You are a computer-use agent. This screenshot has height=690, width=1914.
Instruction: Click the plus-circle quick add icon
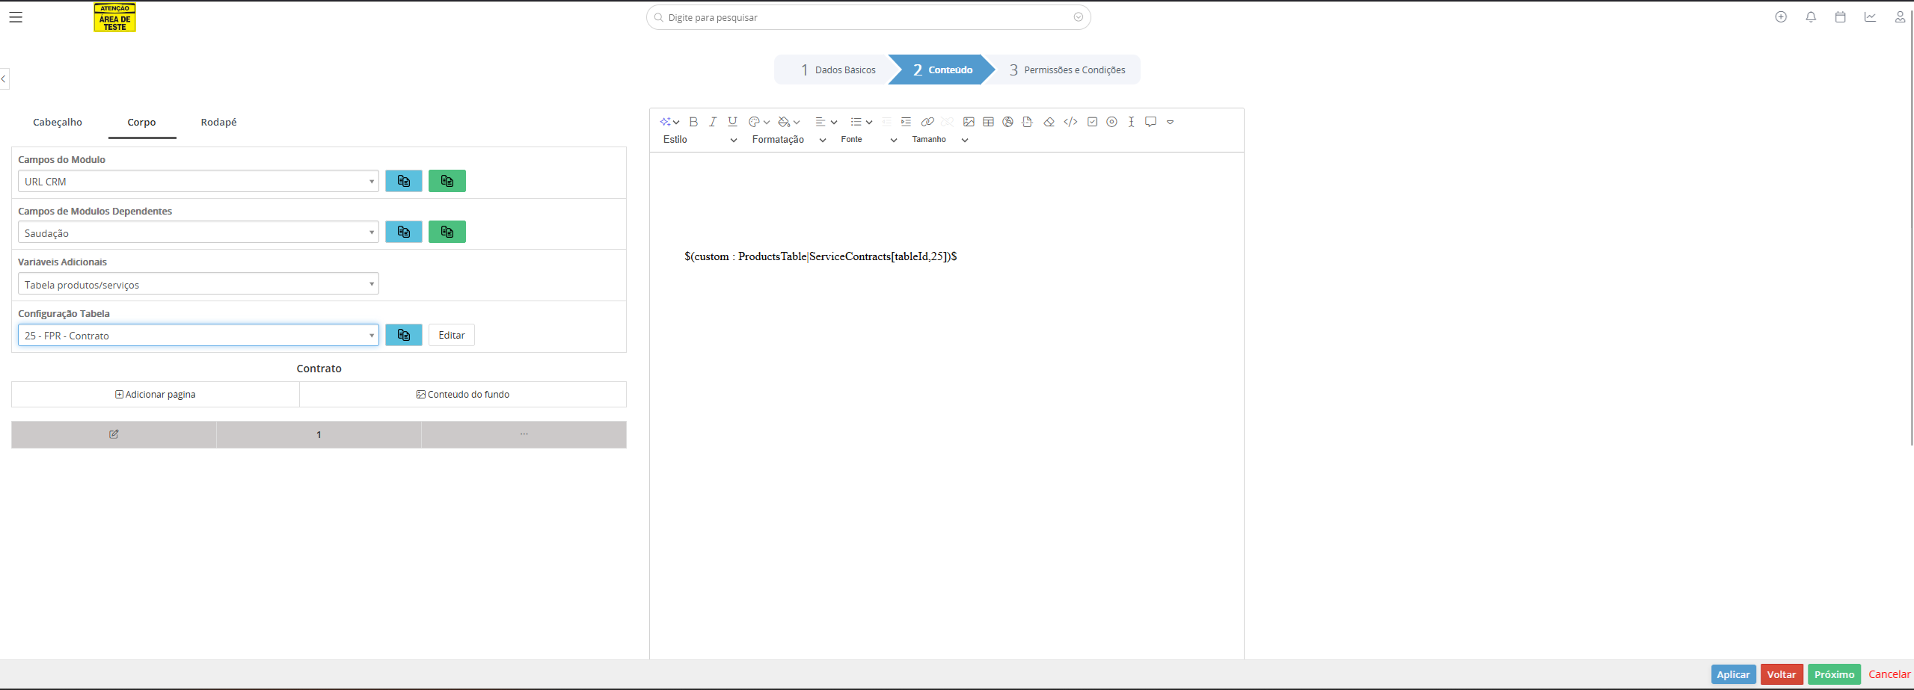(1781, 17)
